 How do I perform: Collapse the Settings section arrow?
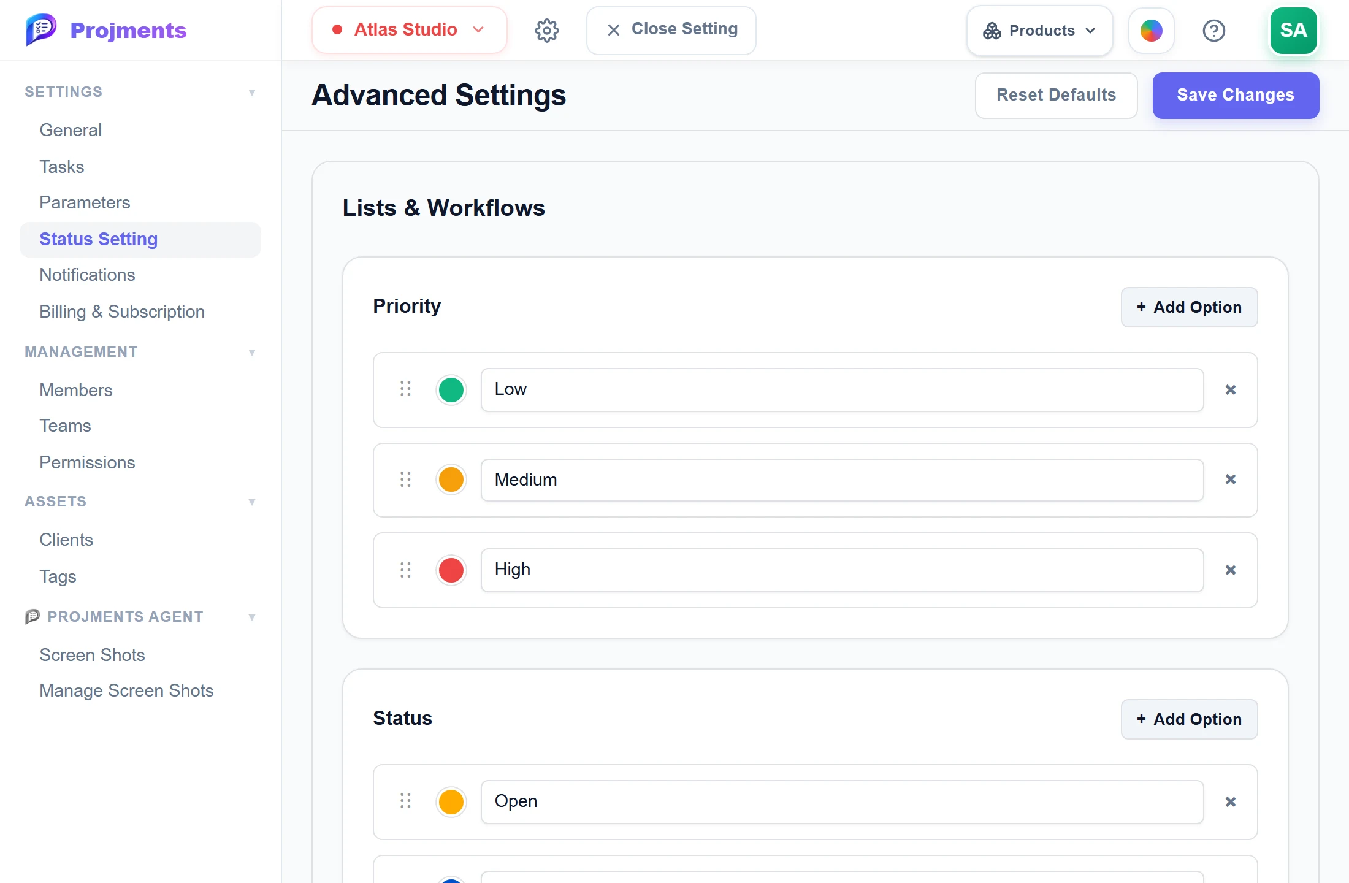[x=251, y=93]
